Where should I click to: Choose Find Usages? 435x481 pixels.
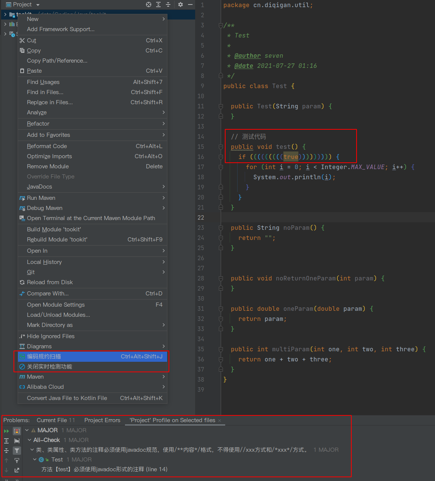(x=92, y=82)
